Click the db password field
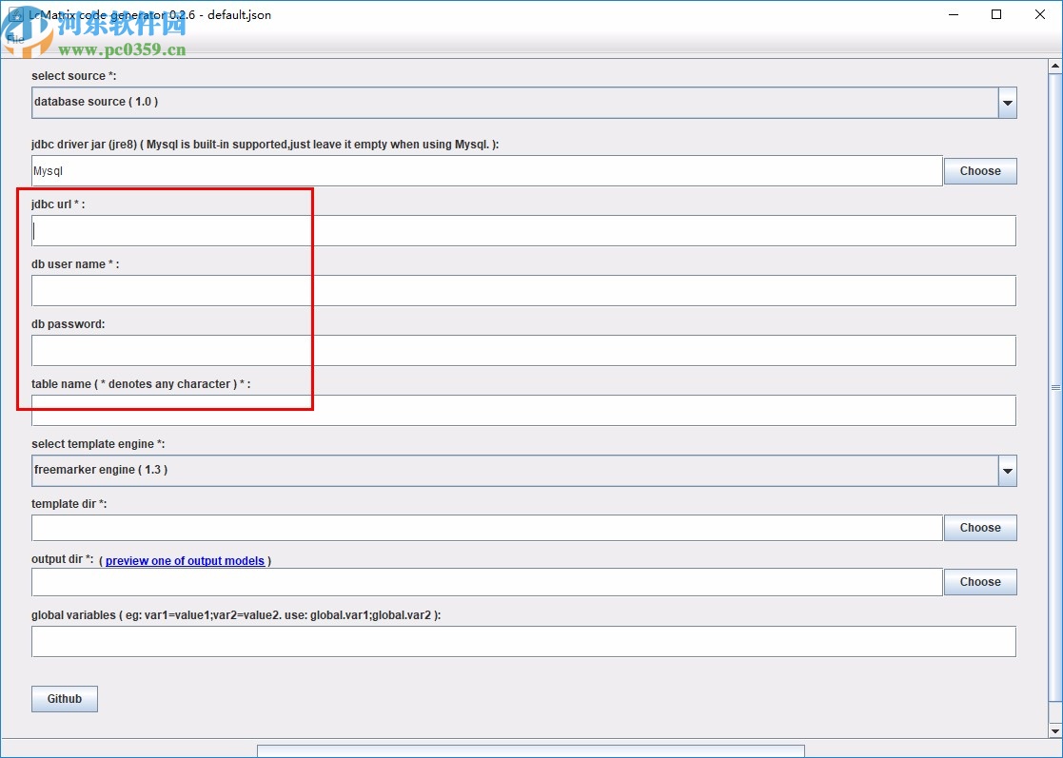This screenshot has height=758, width=1063. [523, 350]
